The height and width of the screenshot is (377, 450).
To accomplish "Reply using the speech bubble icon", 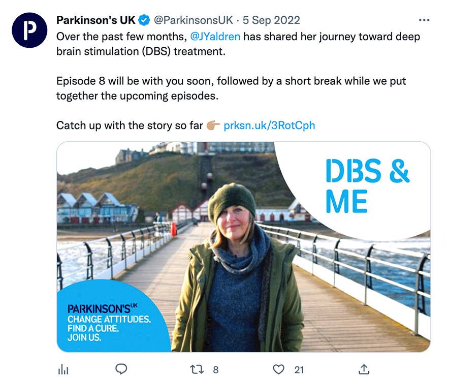I will (121, 369).
